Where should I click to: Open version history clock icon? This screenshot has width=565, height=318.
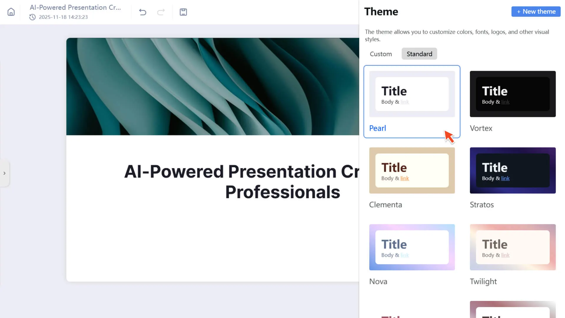click(x=32, y=17)
